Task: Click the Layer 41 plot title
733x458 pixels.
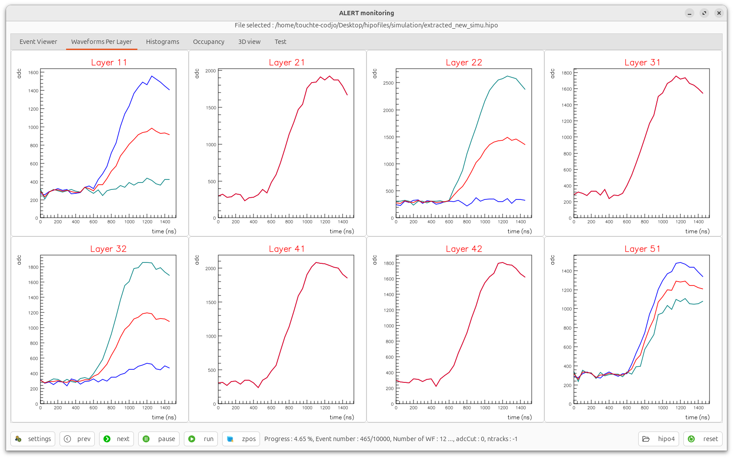Action: (x=287, y=249)
